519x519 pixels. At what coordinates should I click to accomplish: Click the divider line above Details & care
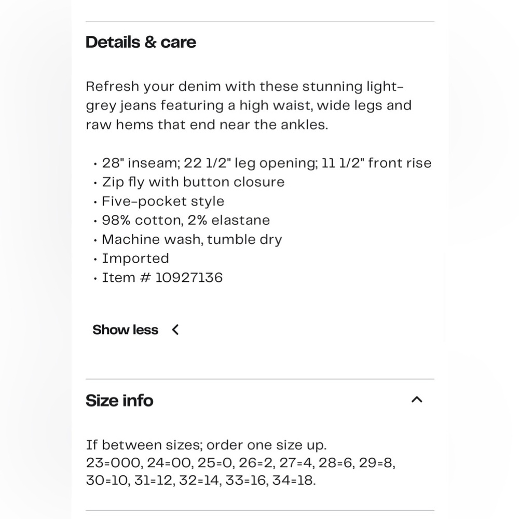260,21
